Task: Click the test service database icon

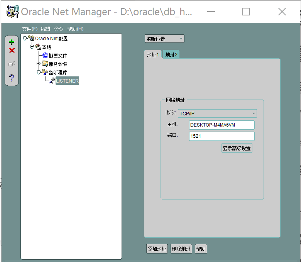Action: 12,64
